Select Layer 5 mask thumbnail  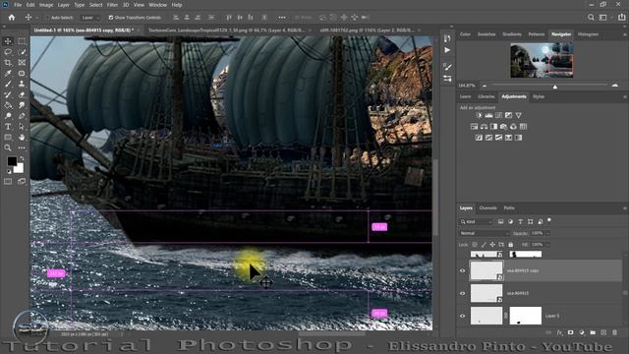(x=526, y=316)
